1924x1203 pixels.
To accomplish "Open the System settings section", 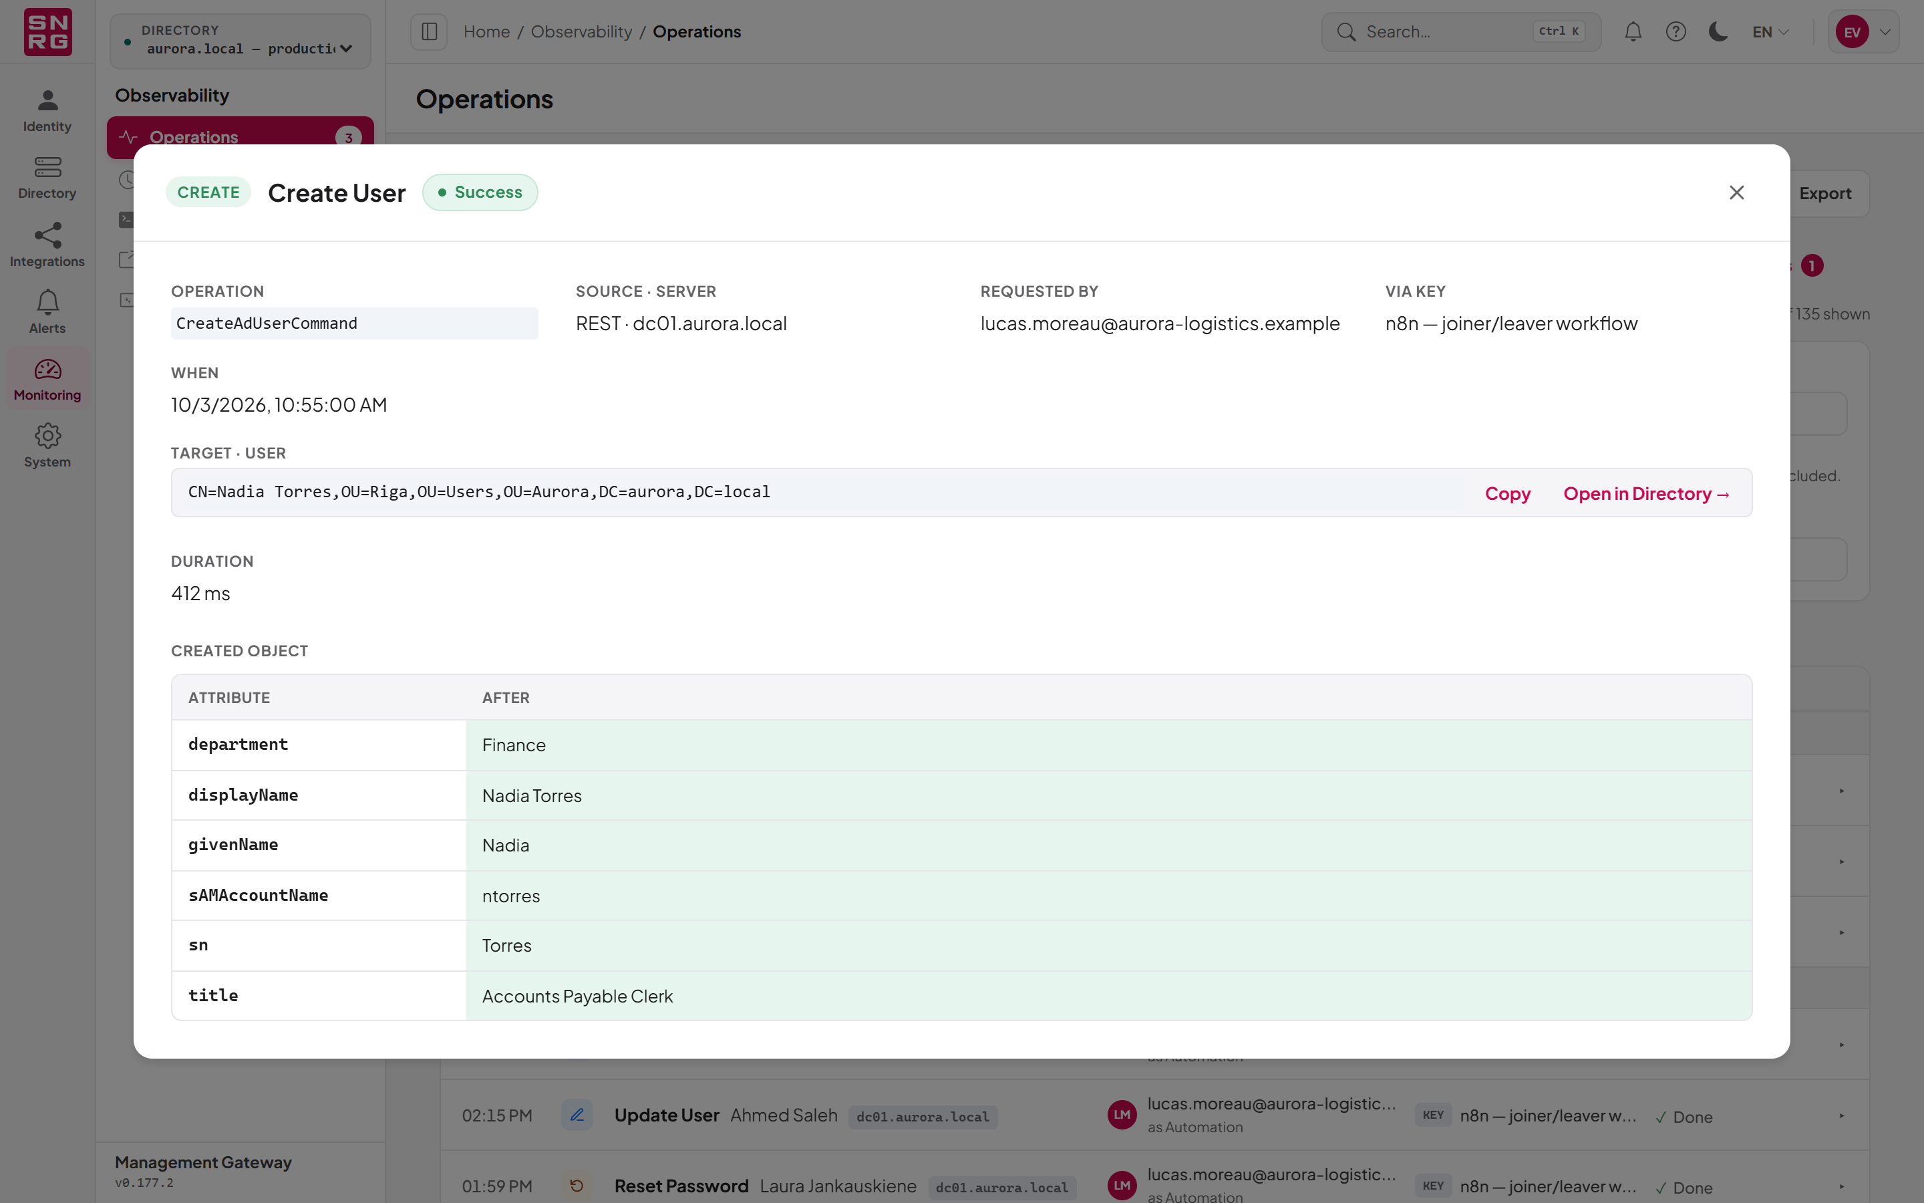I will [x=47, y=446].
